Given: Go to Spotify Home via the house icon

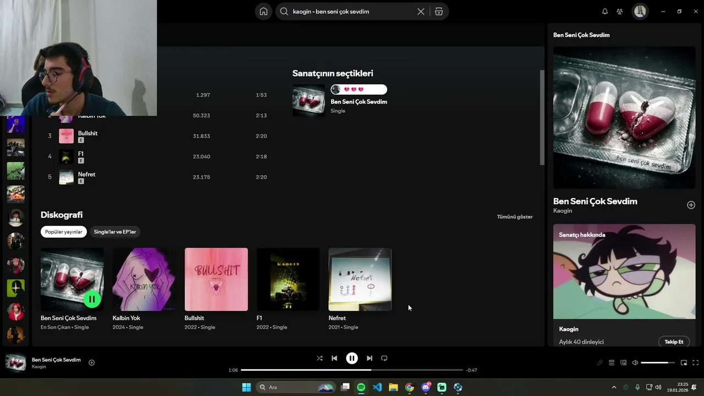Looking at the screenshot, I should tap(263, 12).
